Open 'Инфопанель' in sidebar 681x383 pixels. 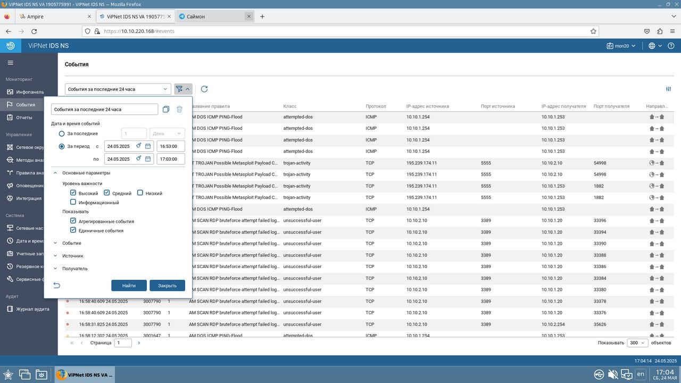tap(30, 92)
